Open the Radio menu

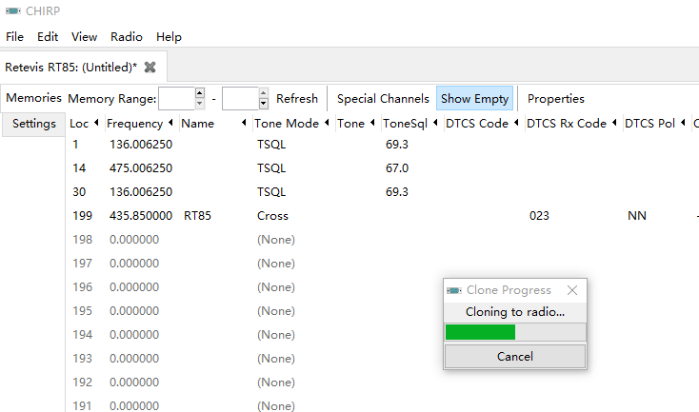[x=127, y=37]
